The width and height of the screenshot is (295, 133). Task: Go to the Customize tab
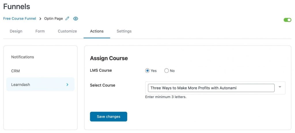click(67, 31)
